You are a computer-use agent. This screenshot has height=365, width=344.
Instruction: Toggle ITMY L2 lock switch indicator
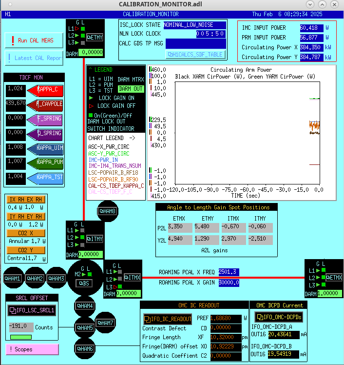[82, 238]
